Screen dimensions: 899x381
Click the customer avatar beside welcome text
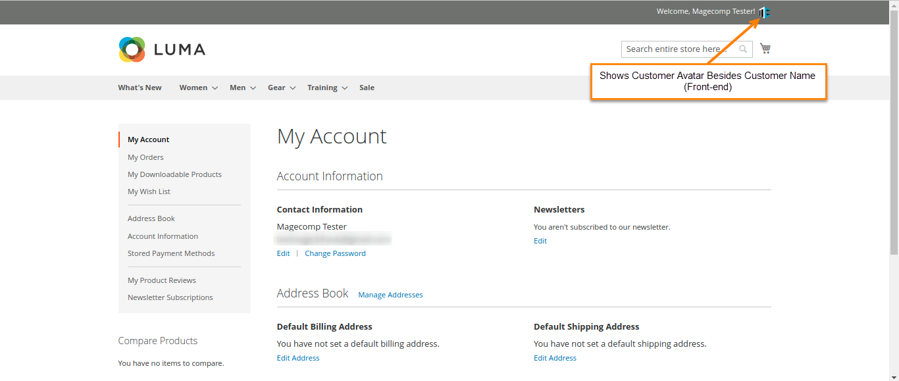(764, 12)
